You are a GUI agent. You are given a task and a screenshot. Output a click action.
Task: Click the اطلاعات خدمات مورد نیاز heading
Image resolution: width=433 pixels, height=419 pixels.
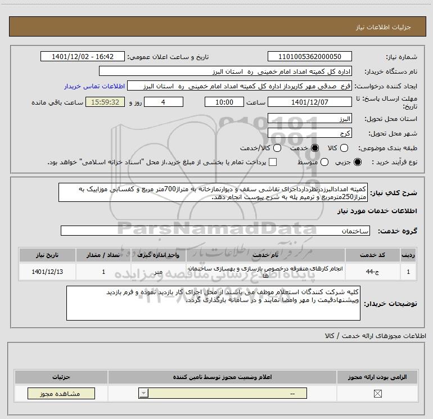click(x=377, y=211)
